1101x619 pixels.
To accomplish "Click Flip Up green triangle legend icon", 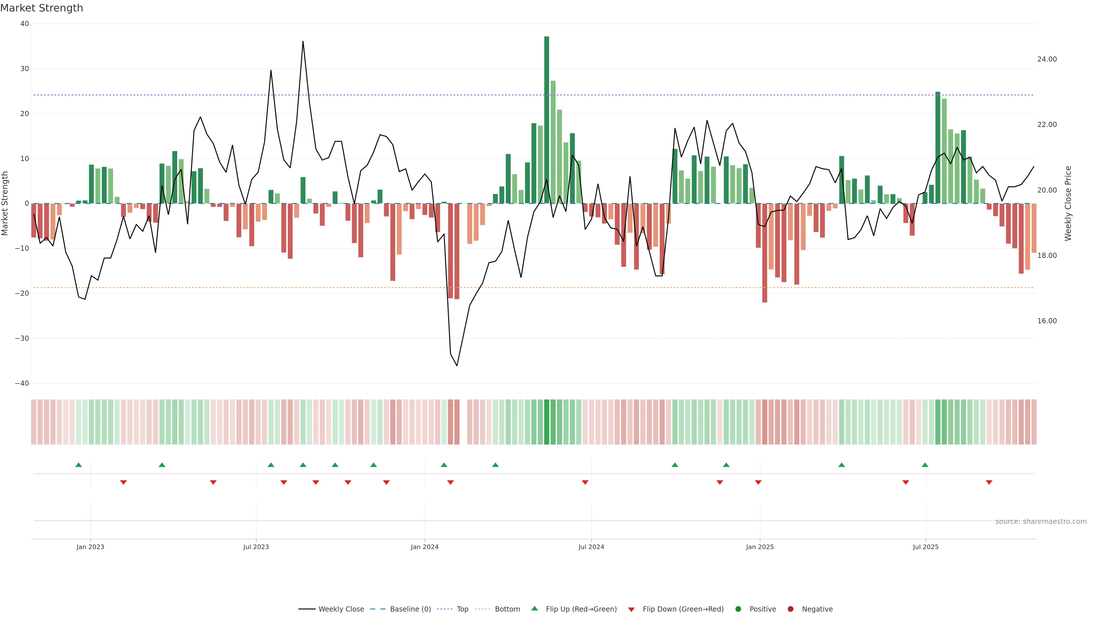I will pos(534,608).
